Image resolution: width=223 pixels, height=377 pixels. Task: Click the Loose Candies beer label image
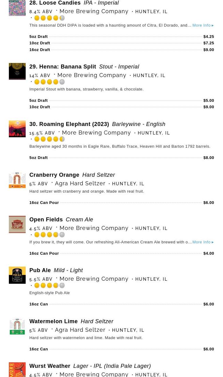click(17, 8)
